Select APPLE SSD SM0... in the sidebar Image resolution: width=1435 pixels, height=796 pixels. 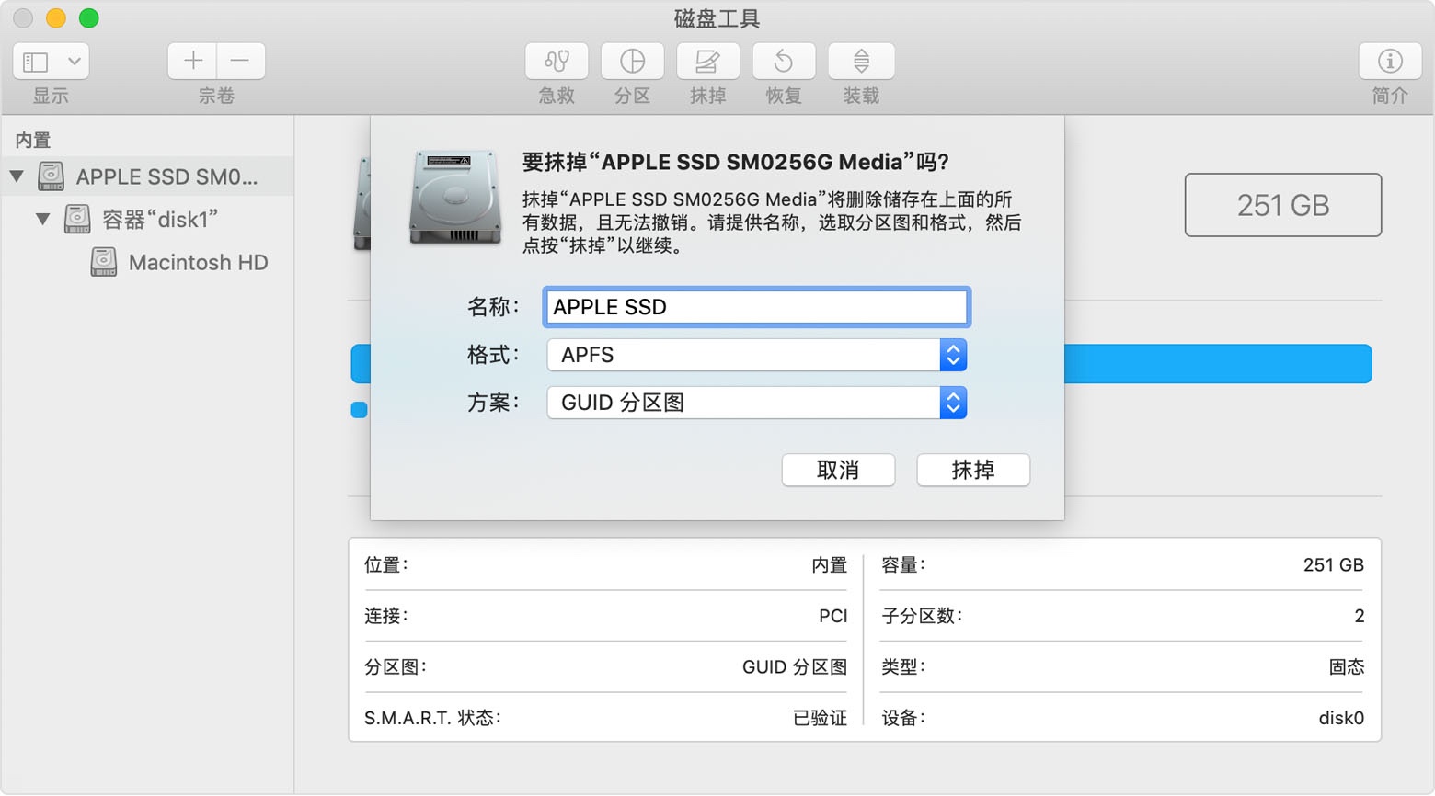(166, 176)
